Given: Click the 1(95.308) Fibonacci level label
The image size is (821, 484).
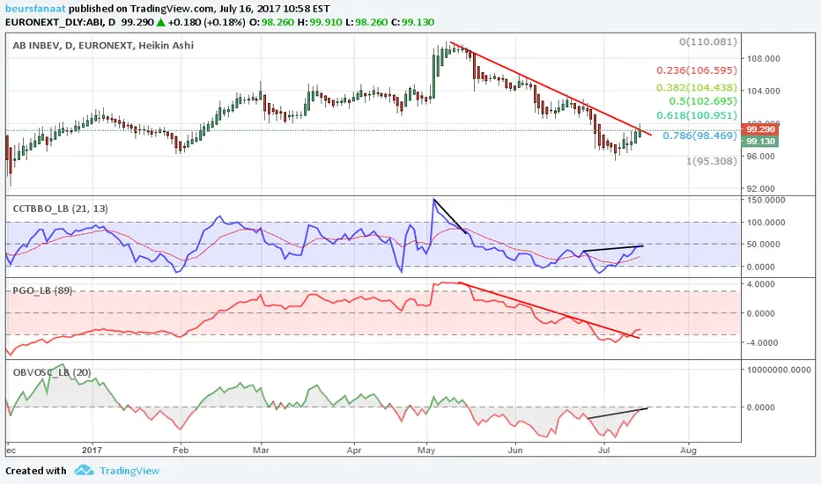Looking at the screenshot, I should tap(712, 161).
